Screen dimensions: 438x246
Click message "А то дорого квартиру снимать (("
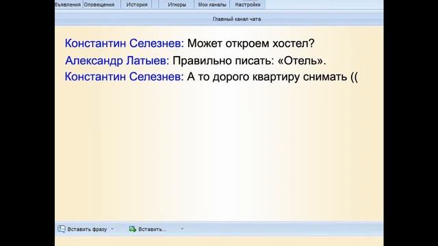[x=272, y=77]
